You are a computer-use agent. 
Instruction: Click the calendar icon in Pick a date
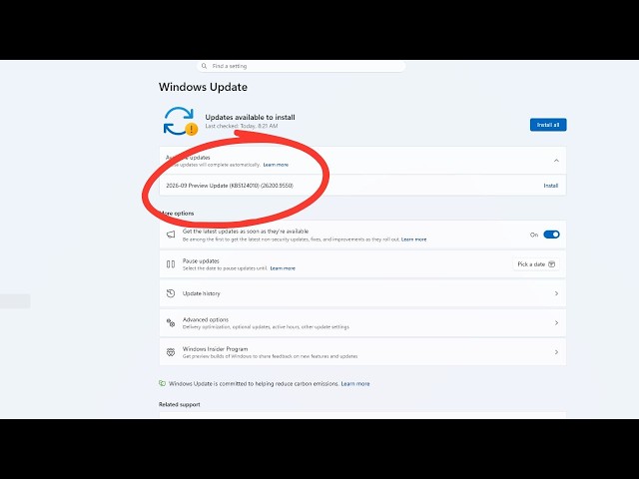(x=552, y=264)
